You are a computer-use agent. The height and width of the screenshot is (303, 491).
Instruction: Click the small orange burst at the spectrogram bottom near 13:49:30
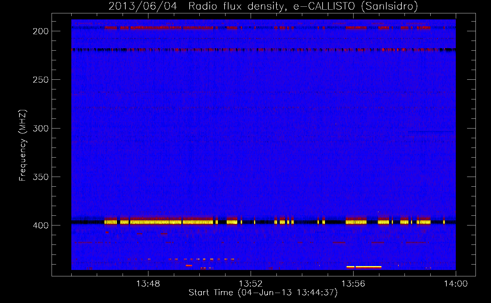(x=189, y=265)
